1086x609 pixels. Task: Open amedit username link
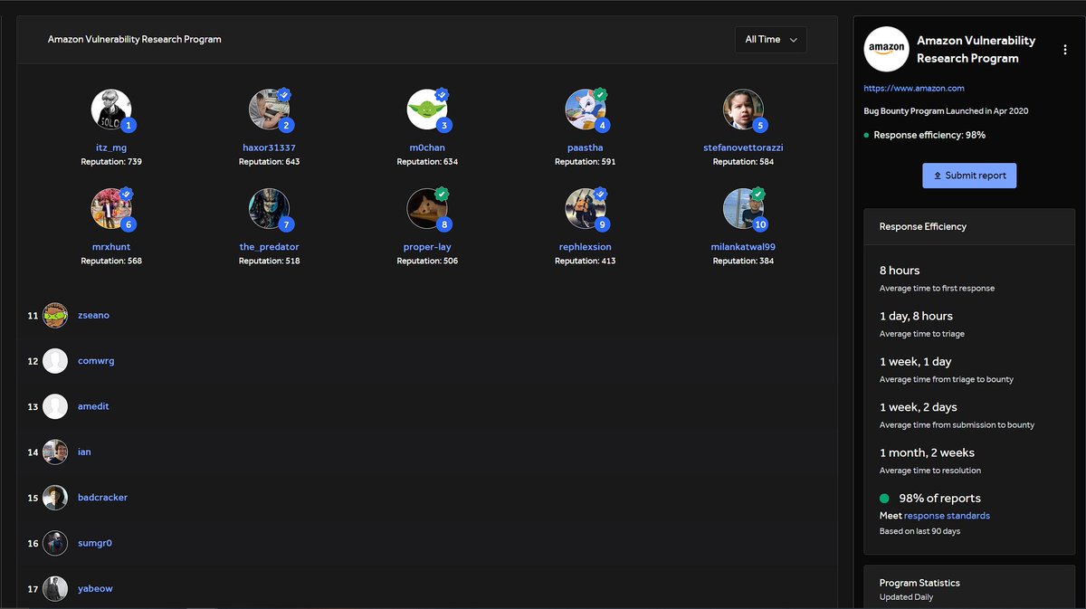[93, 406]
